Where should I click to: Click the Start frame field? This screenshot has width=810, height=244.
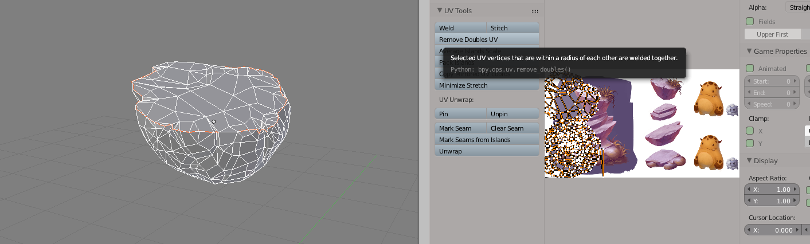click(772, 81)
